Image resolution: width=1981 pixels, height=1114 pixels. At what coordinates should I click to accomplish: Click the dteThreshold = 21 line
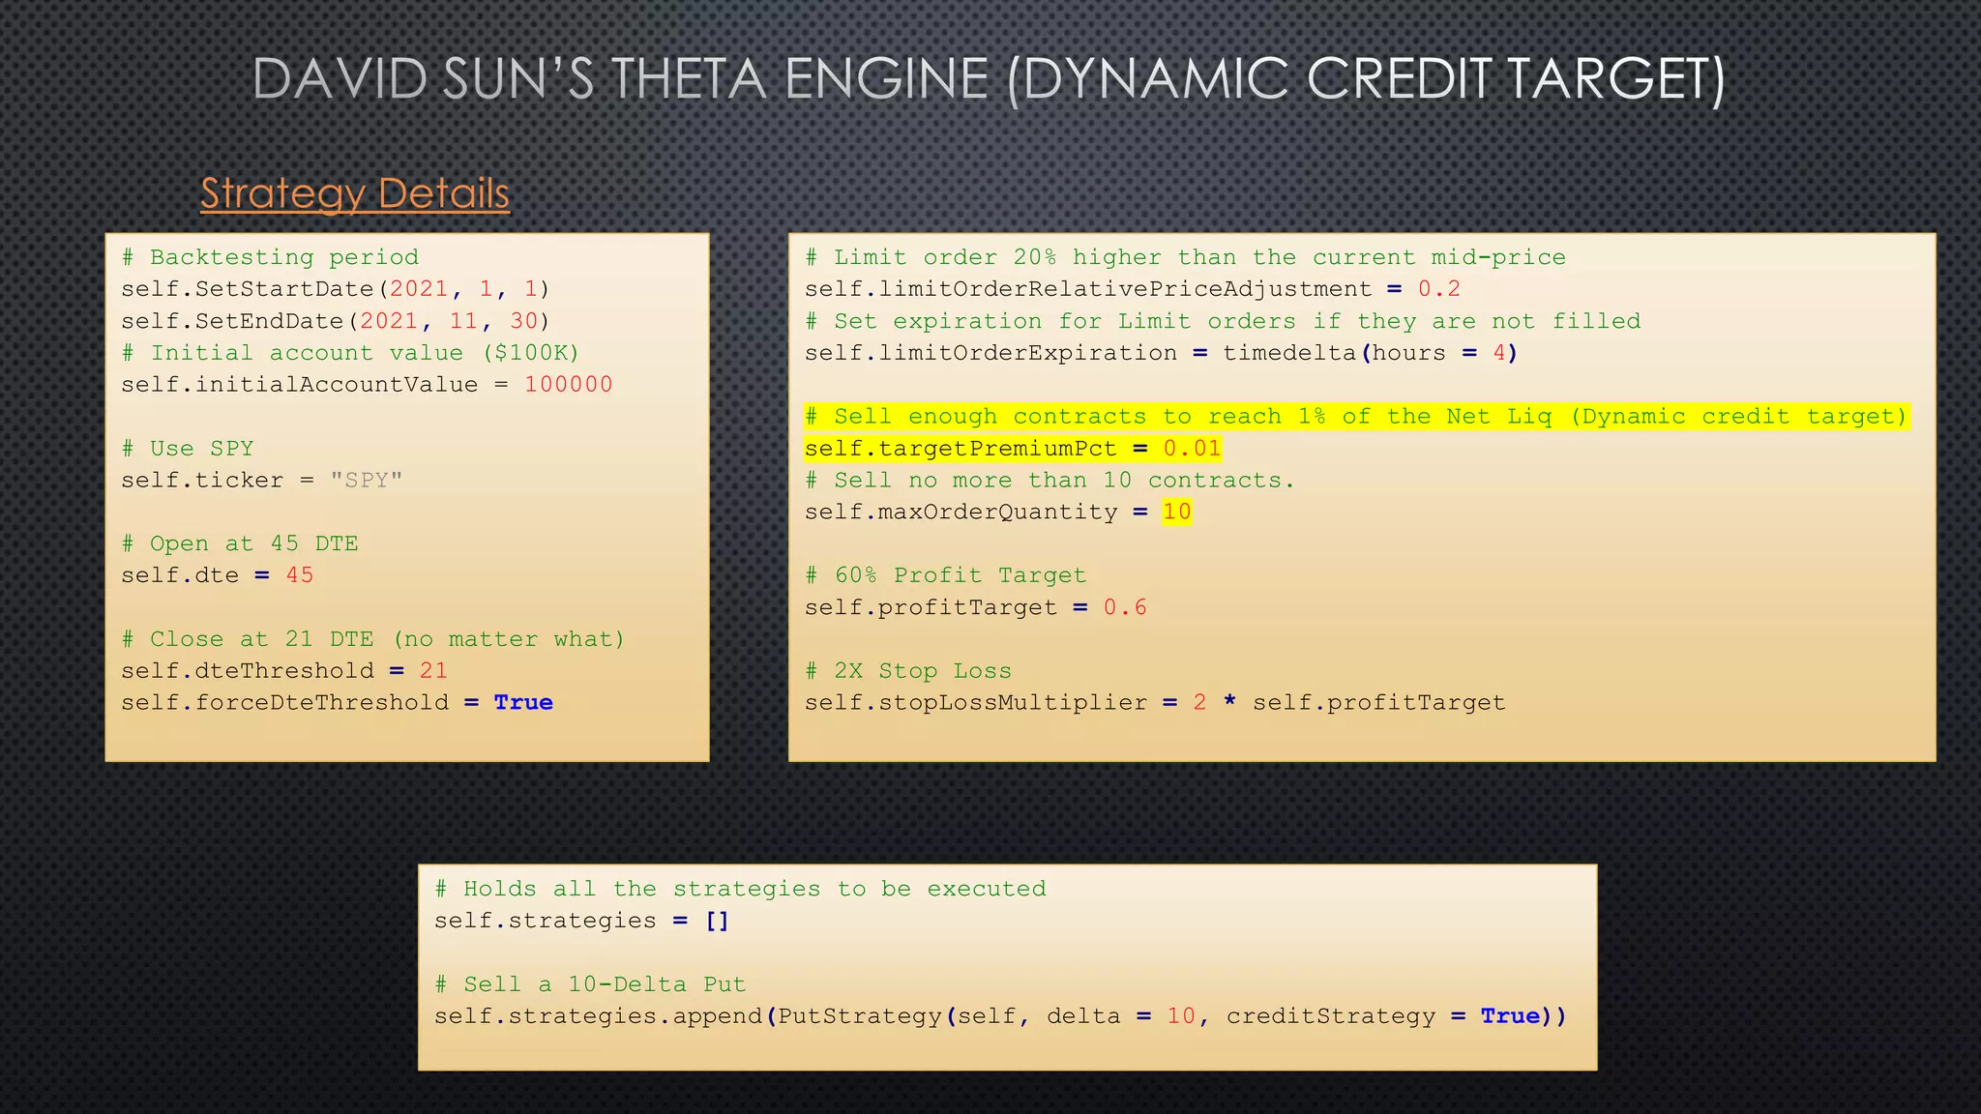click(283, 671)
